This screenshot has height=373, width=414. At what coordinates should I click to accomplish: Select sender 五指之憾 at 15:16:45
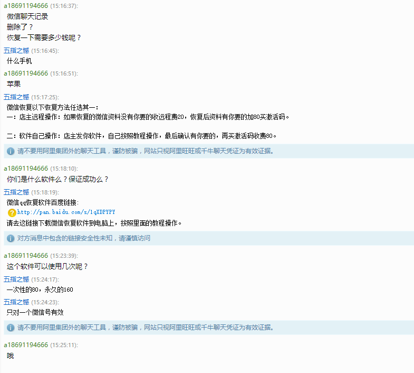pos(16,50)
